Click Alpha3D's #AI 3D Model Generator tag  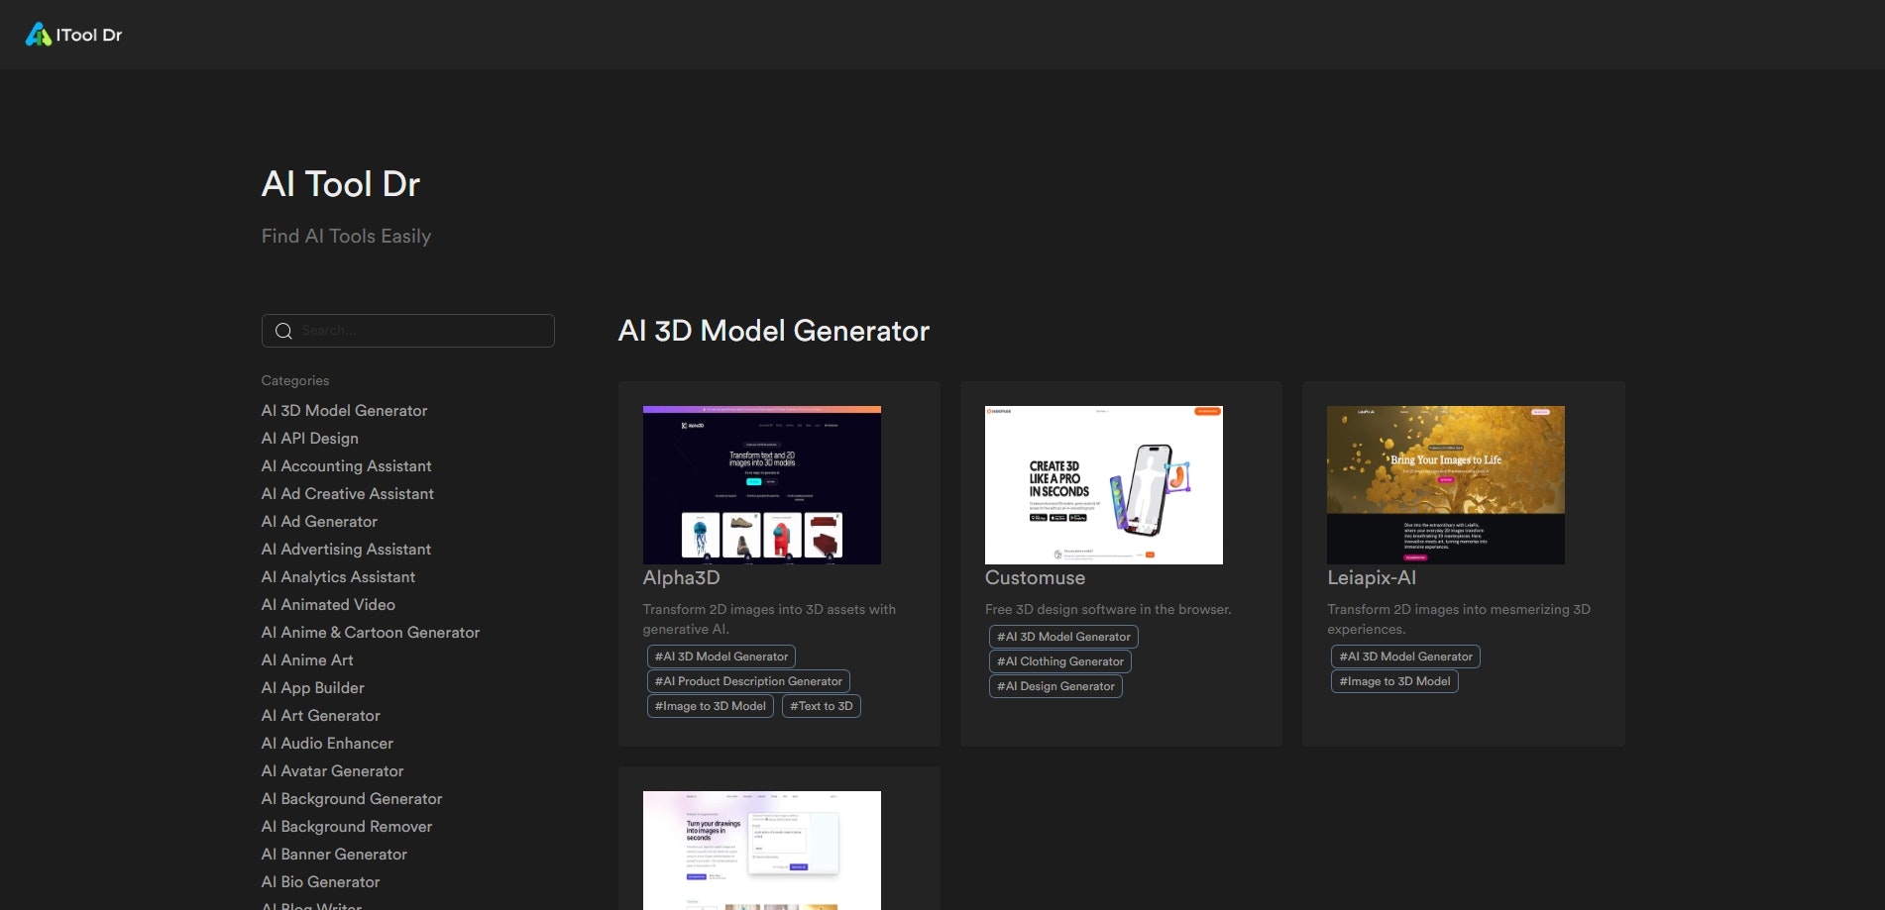coord(721,657)
